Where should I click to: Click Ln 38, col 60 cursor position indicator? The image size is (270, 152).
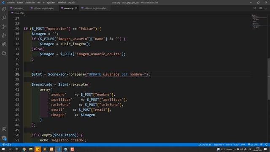pyautogui.click(x=205, y=144)
